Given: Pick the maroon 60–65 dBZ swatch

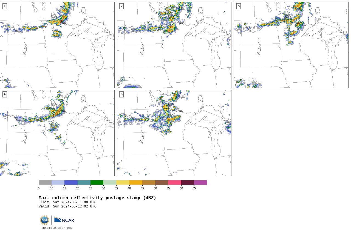Looking at the screenshot, I should pos(188,183).
